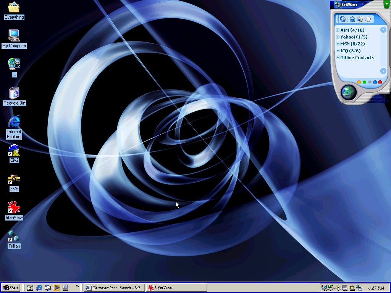Click the computers icon in Trillian's toolbar
Viewport: 391px width, 293px height.
(360, 19)
